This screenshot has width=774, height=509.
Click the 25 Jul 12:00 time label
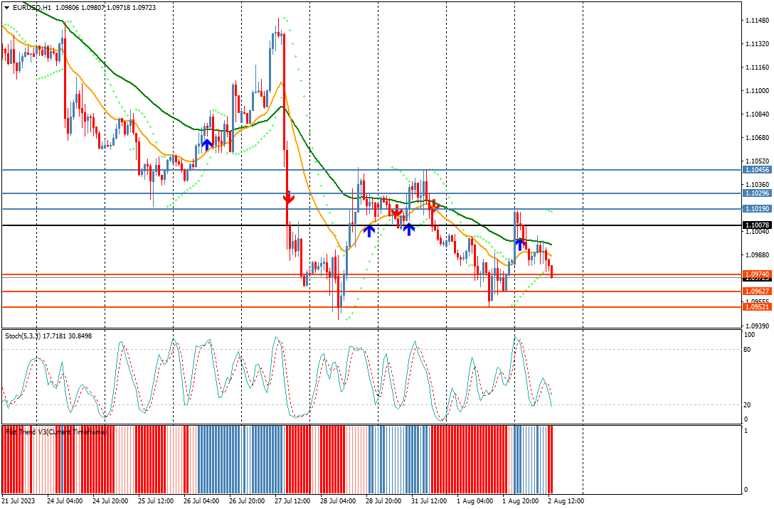tap(156, 501)
